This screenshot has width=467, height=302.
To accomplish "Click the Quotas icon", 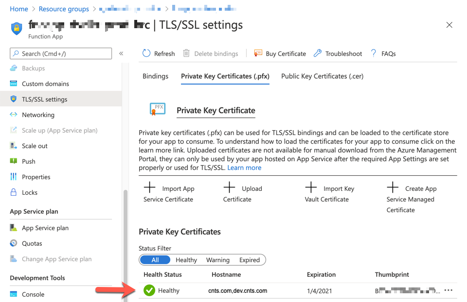I will tap(14, 243).
